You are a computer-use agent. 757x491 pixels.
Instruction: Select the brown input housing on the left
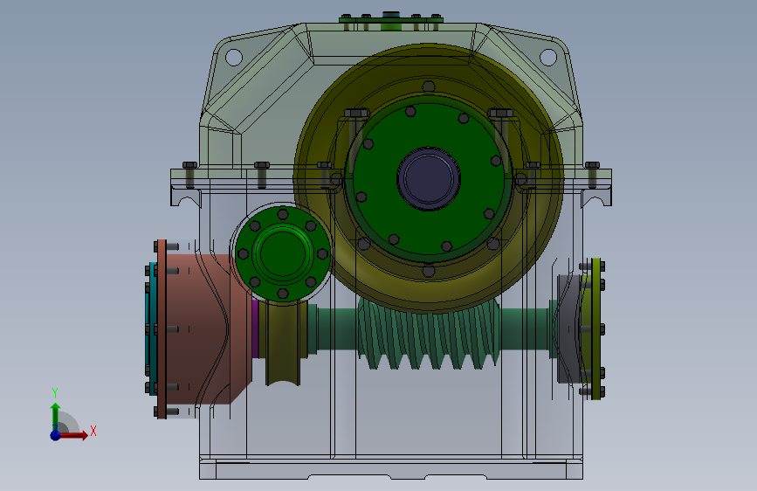pyautogui.click(x=203, y=328)
